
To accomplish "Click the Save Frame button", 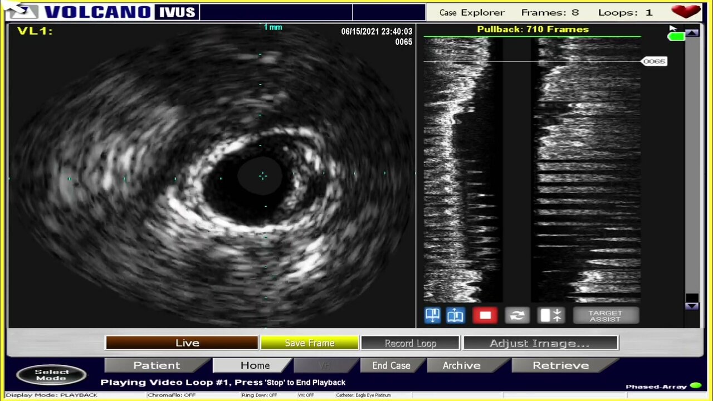I will click(309, 343).
